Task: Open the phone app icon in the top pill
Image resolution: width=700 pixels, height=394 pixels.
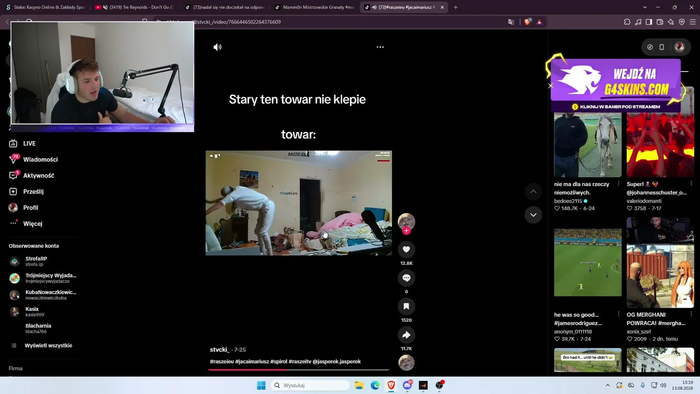Action: pyautogui.click(x=662, y=47)
